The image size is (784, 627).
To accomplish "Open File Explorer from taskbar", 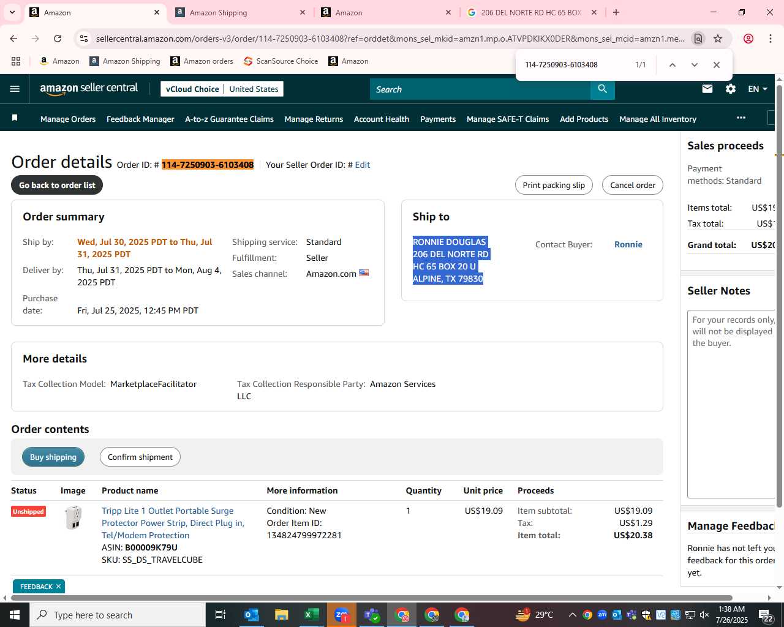I will pyautogui.click(x=282, y=615).
